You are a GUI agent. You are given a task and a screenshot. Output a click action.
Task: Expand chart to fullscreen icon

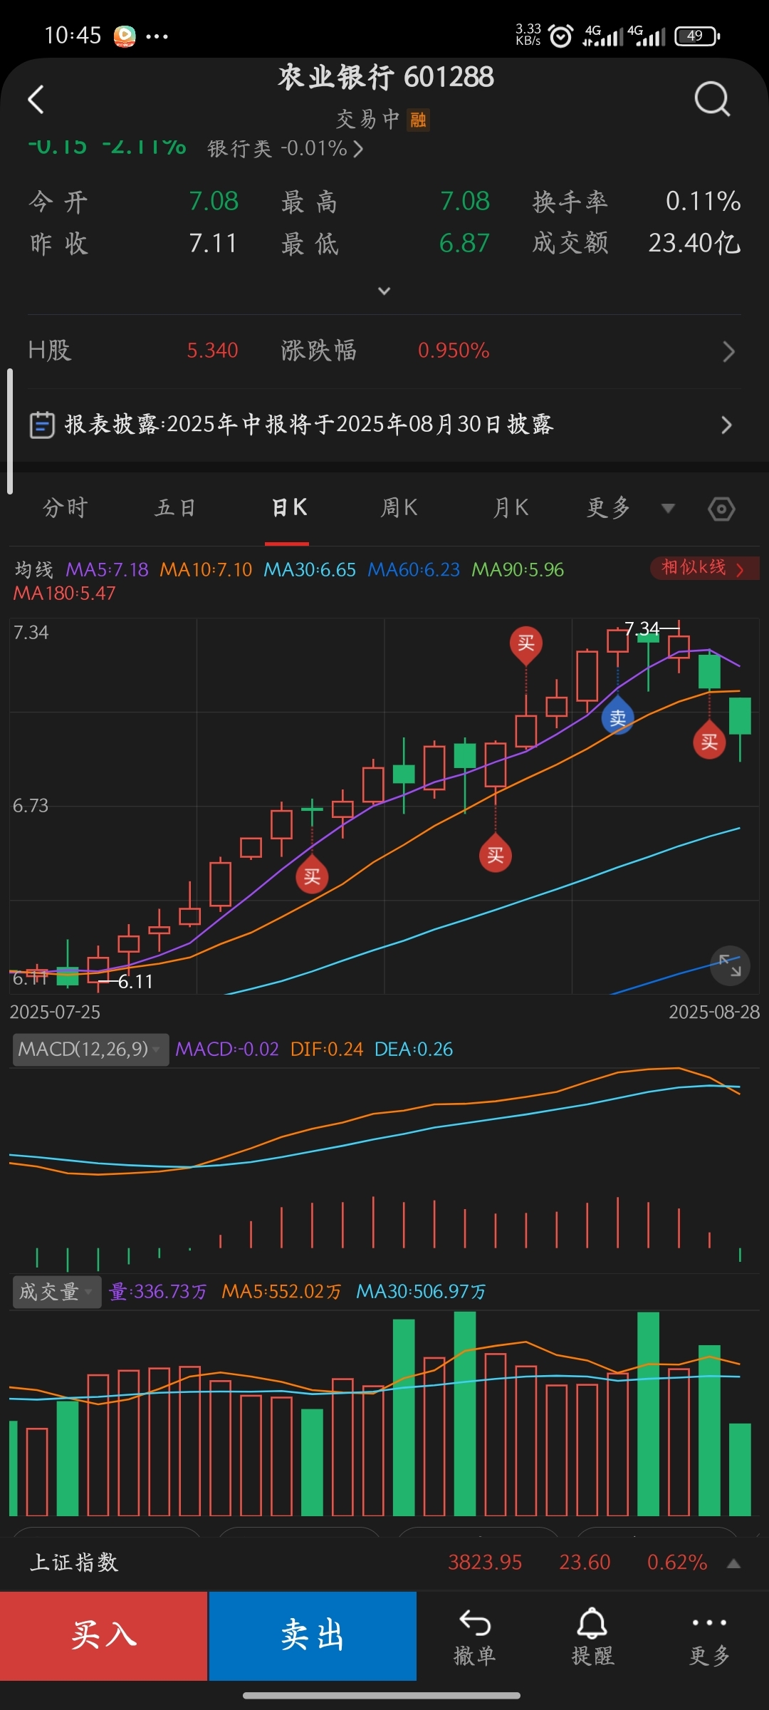pyautogui.click(x=730, y=965)
